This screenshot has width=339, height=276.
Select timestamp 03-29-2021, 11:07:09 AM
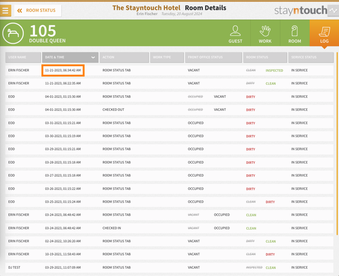pos(63,268)
